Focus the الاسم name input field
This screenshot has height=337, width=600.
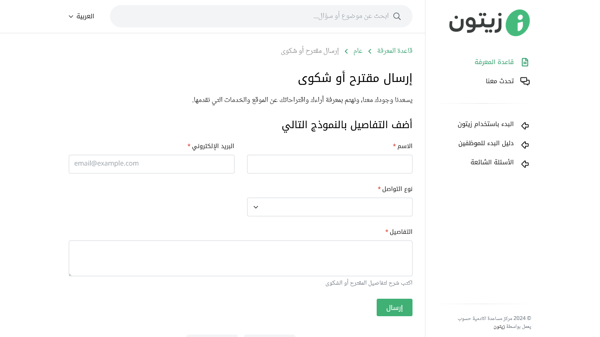[330, 164]
